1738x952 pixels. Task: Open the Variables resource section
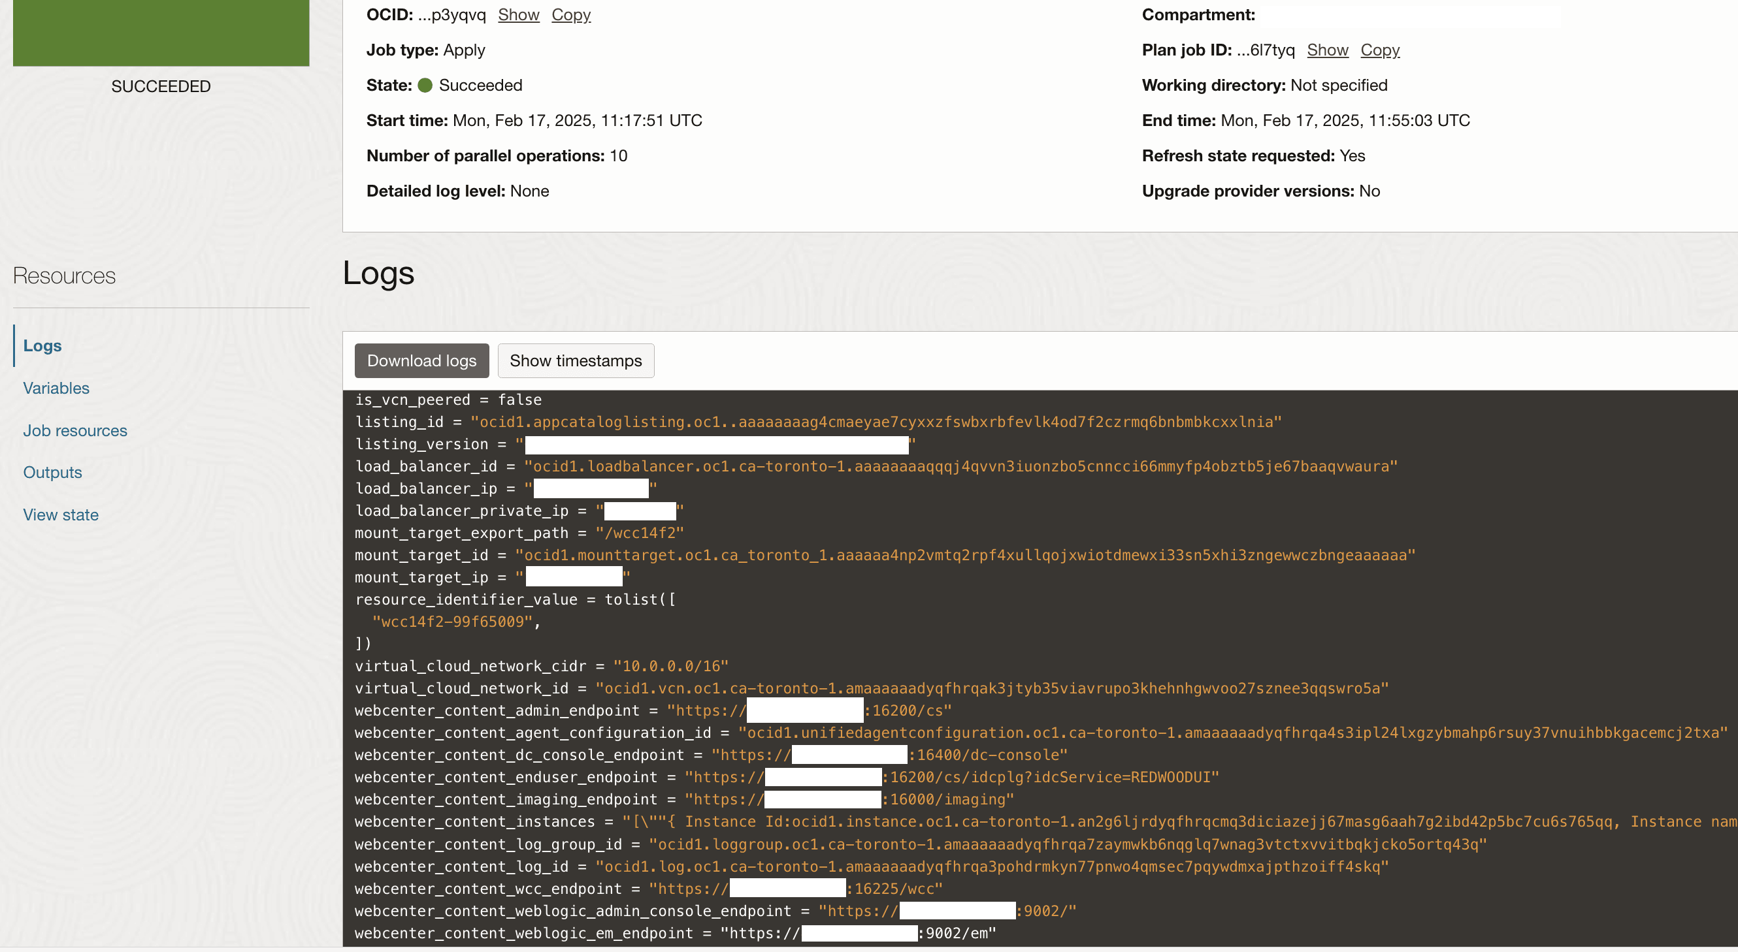56,388
